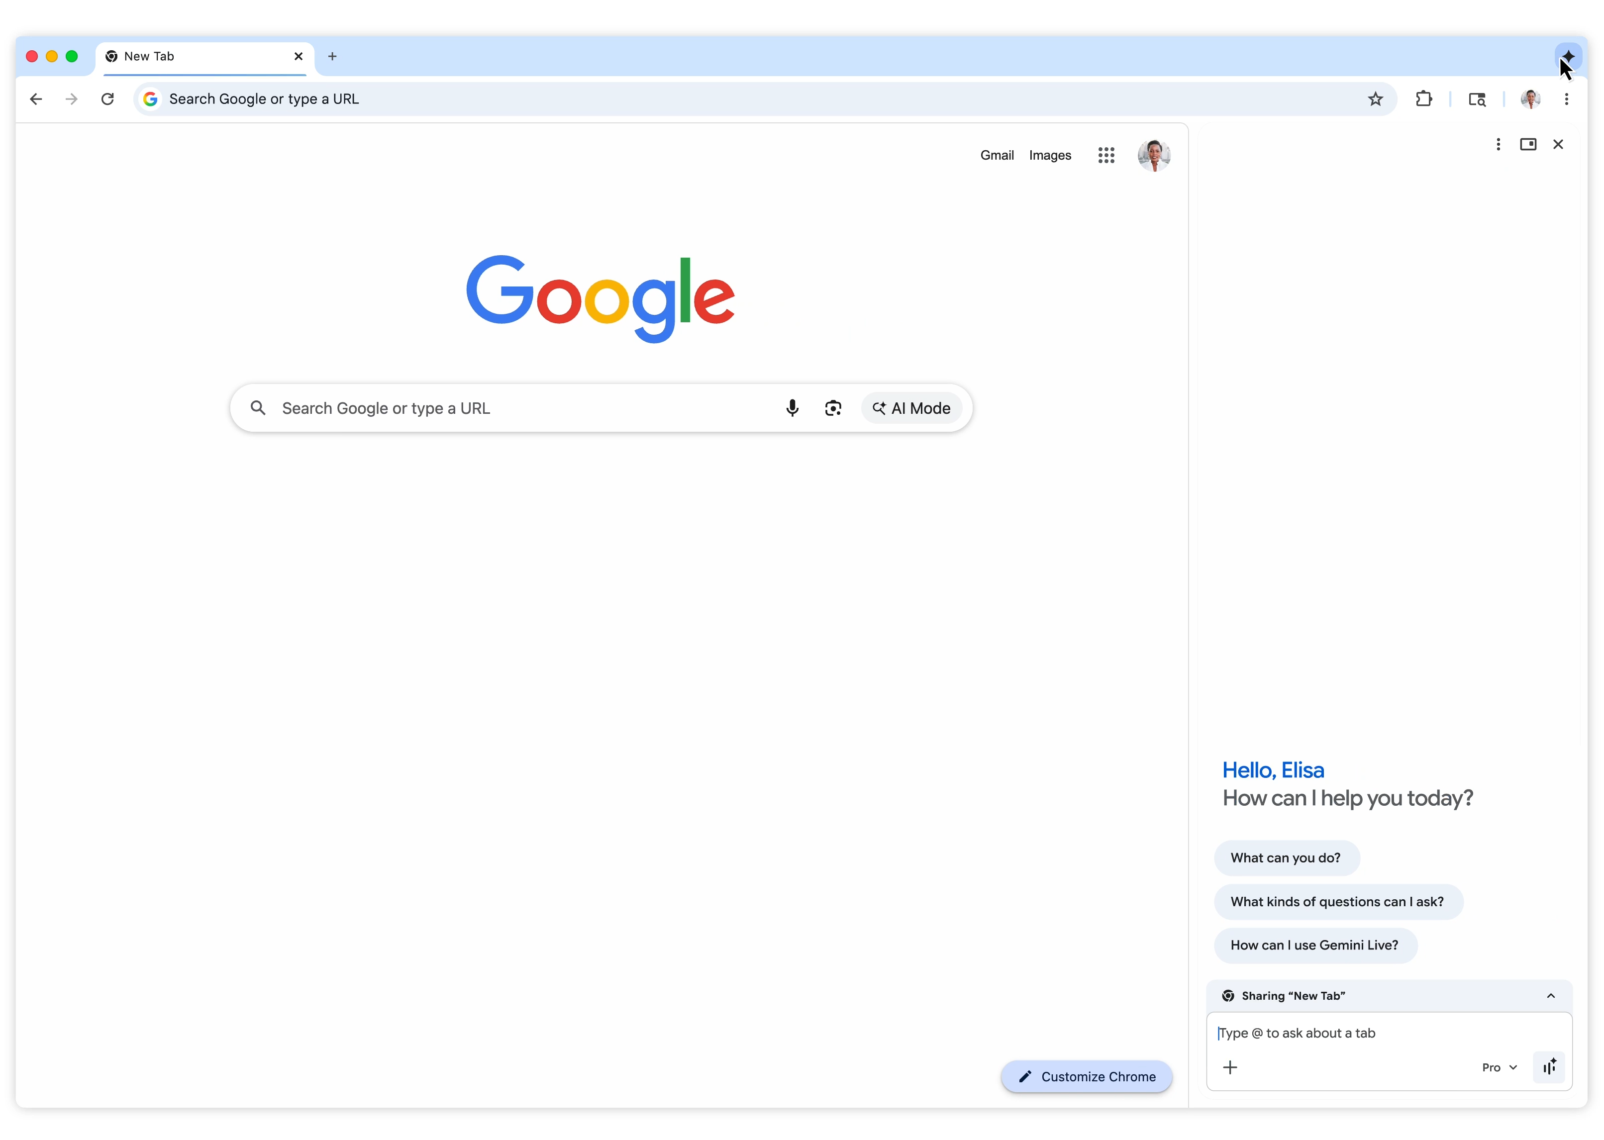Reload the page with the refresh icon
1604x1140 pixels.
click(x=106, y=99)
